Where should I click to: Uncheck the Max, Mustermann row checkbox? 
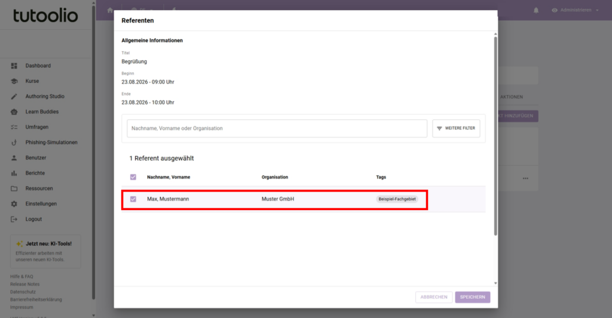[133, 199]
